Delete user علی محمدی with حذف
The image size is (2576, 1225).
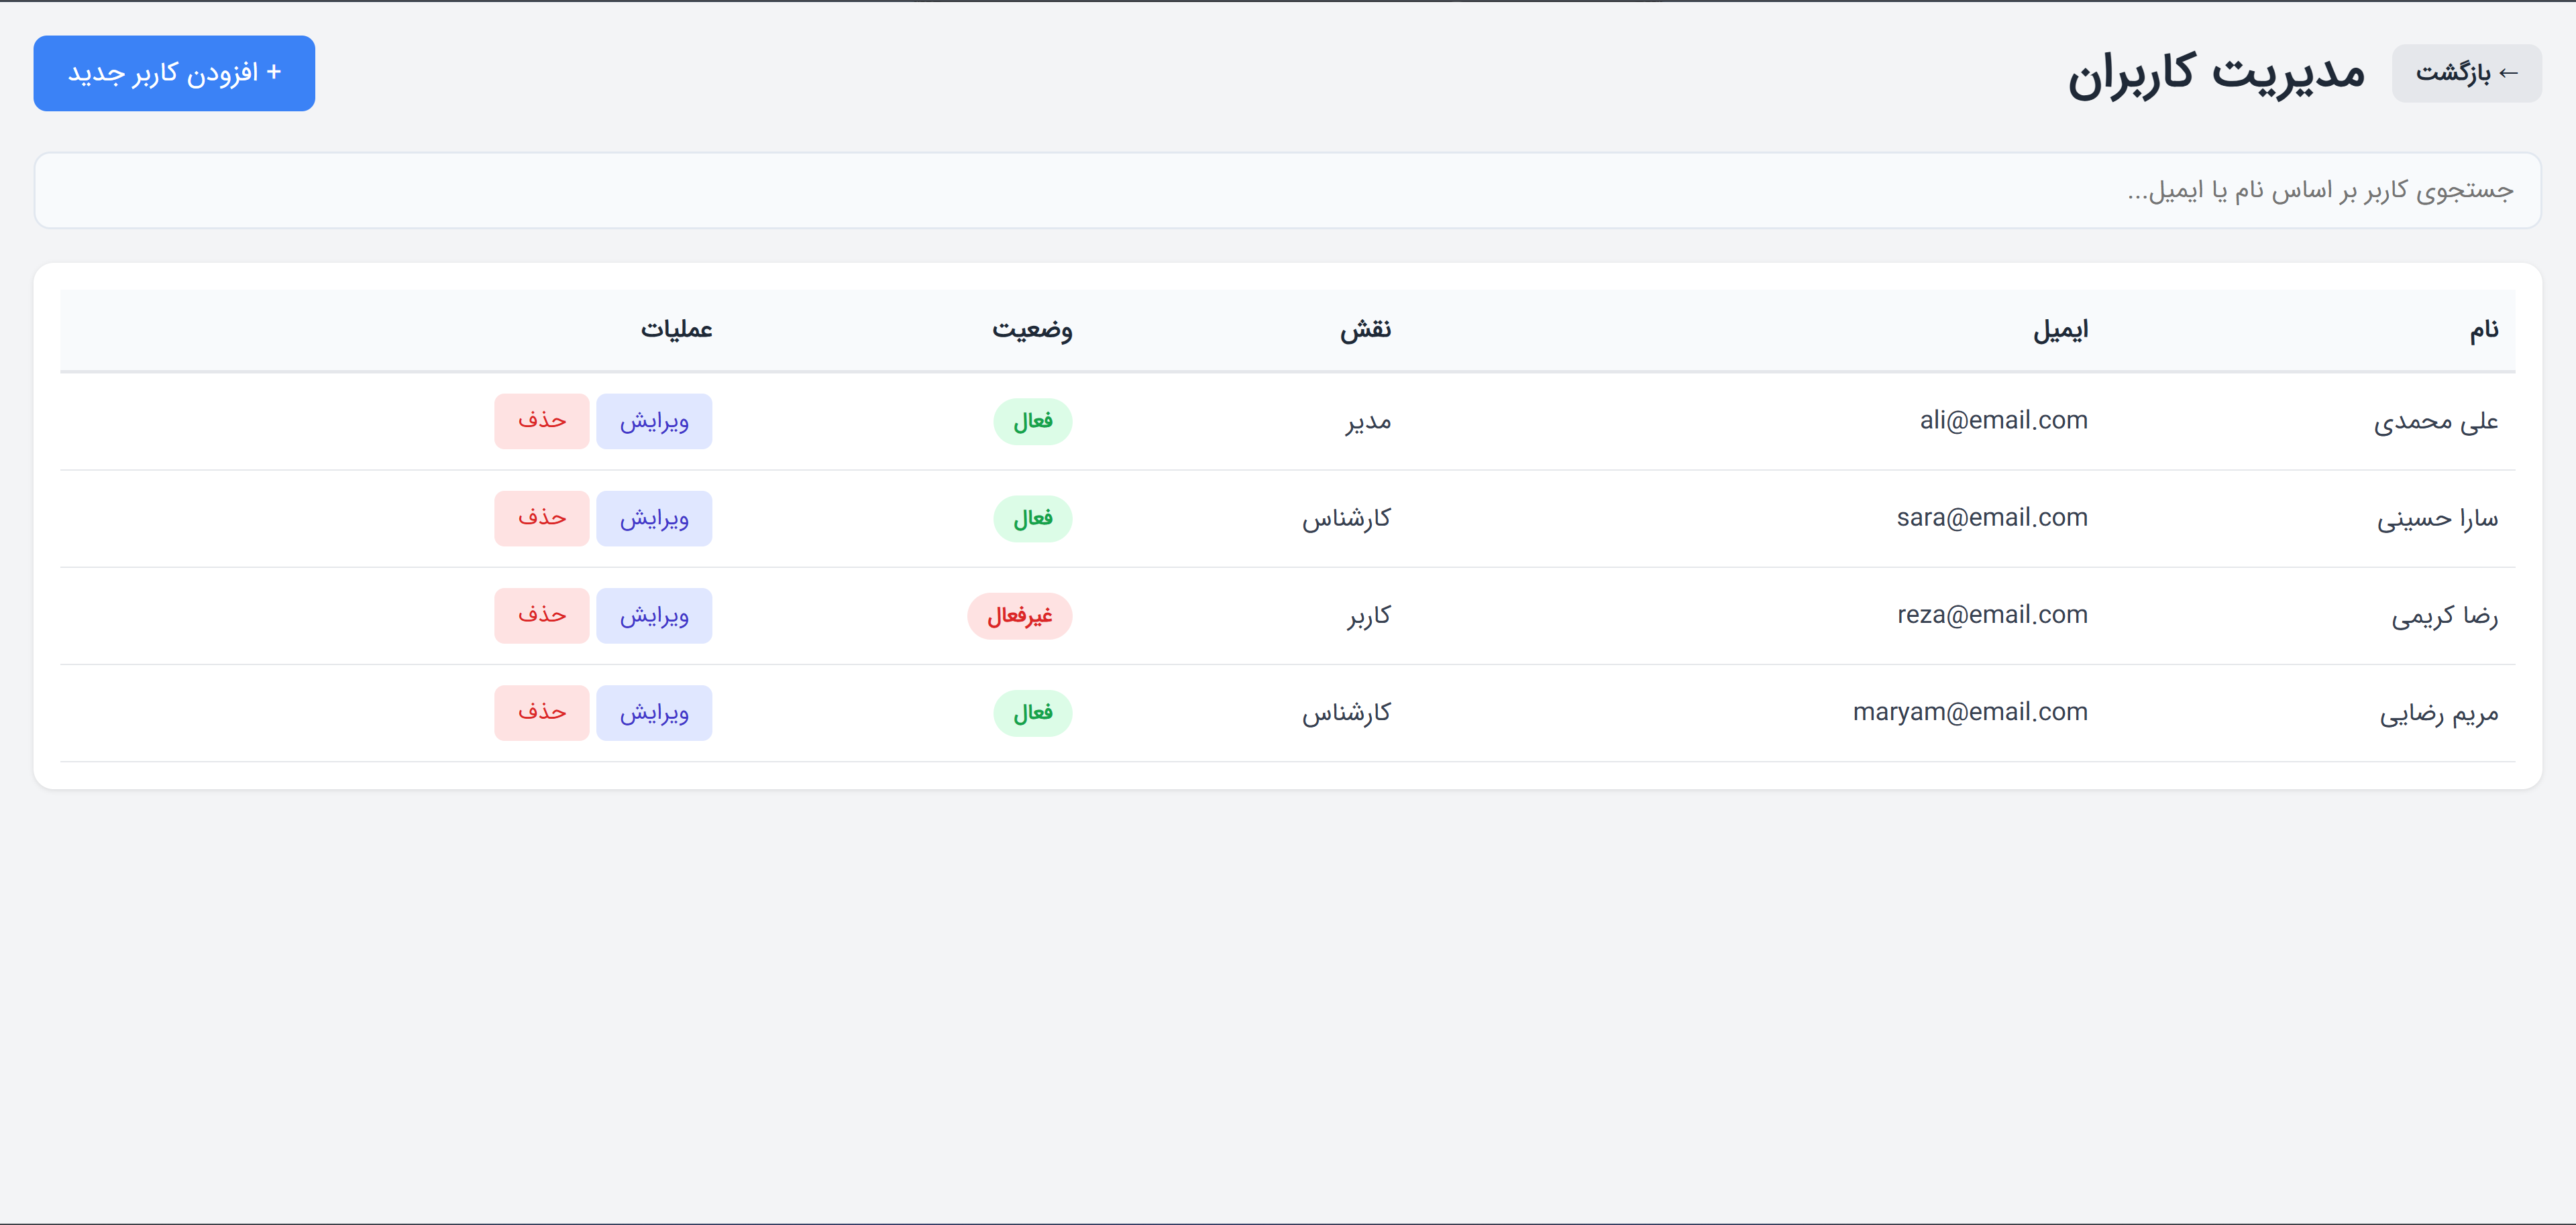click(x=542, y=420)
